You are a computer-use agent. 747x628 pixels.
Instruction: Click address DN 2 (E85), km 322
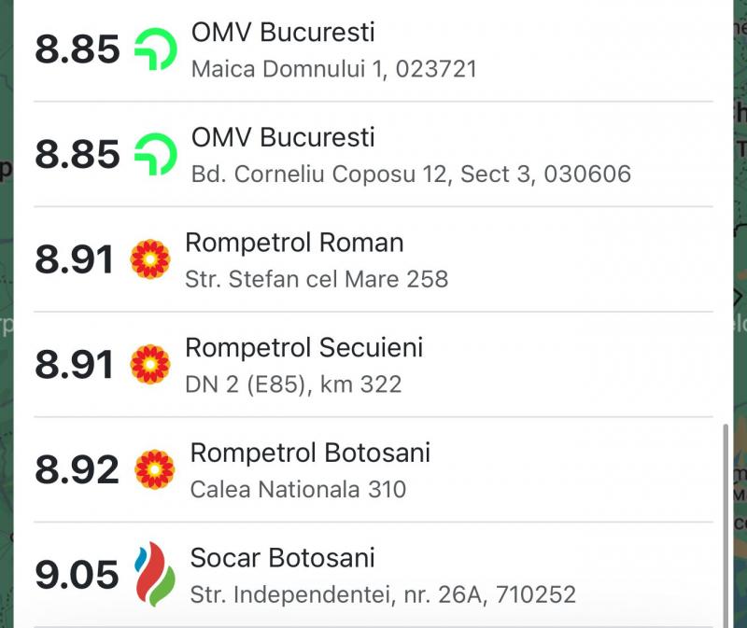[x=293, y=384]
